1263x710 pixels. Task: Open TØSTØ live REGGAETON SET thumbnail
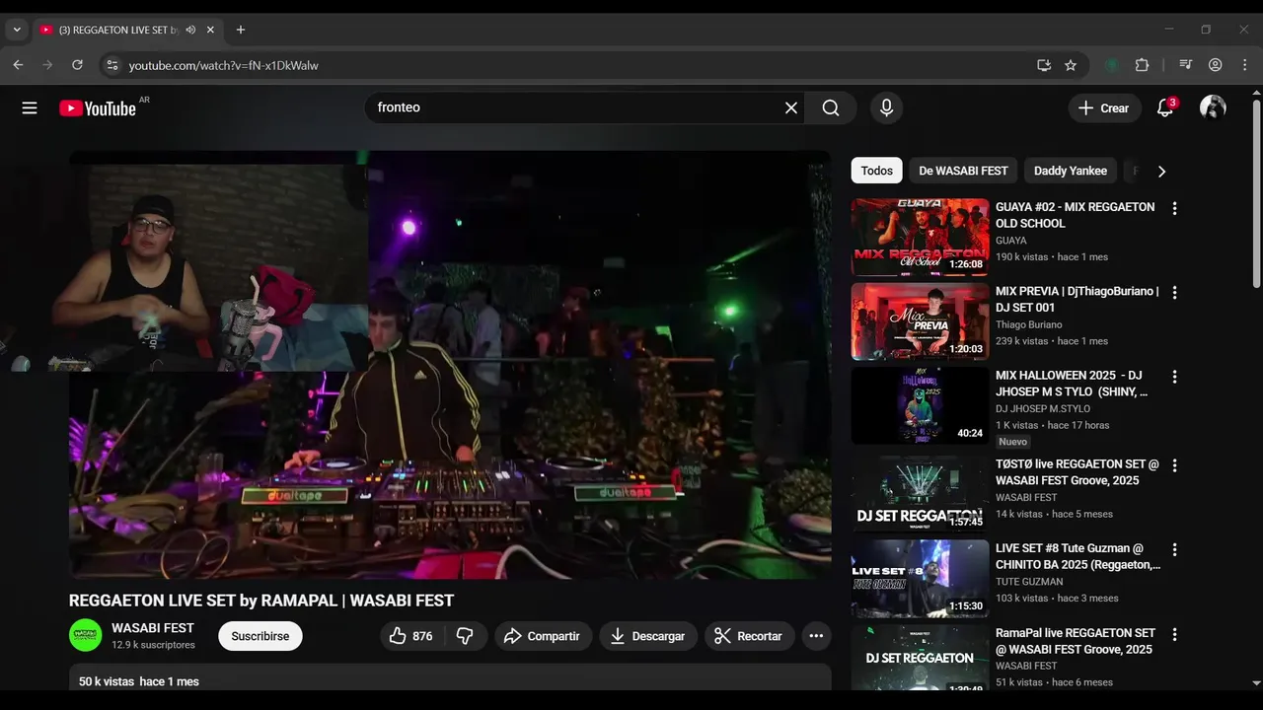click(920, 494)
